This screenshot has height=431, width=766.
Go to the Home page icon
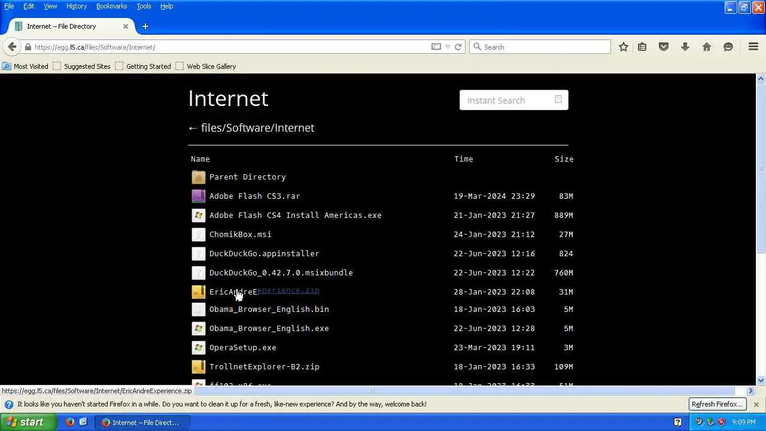707,47
